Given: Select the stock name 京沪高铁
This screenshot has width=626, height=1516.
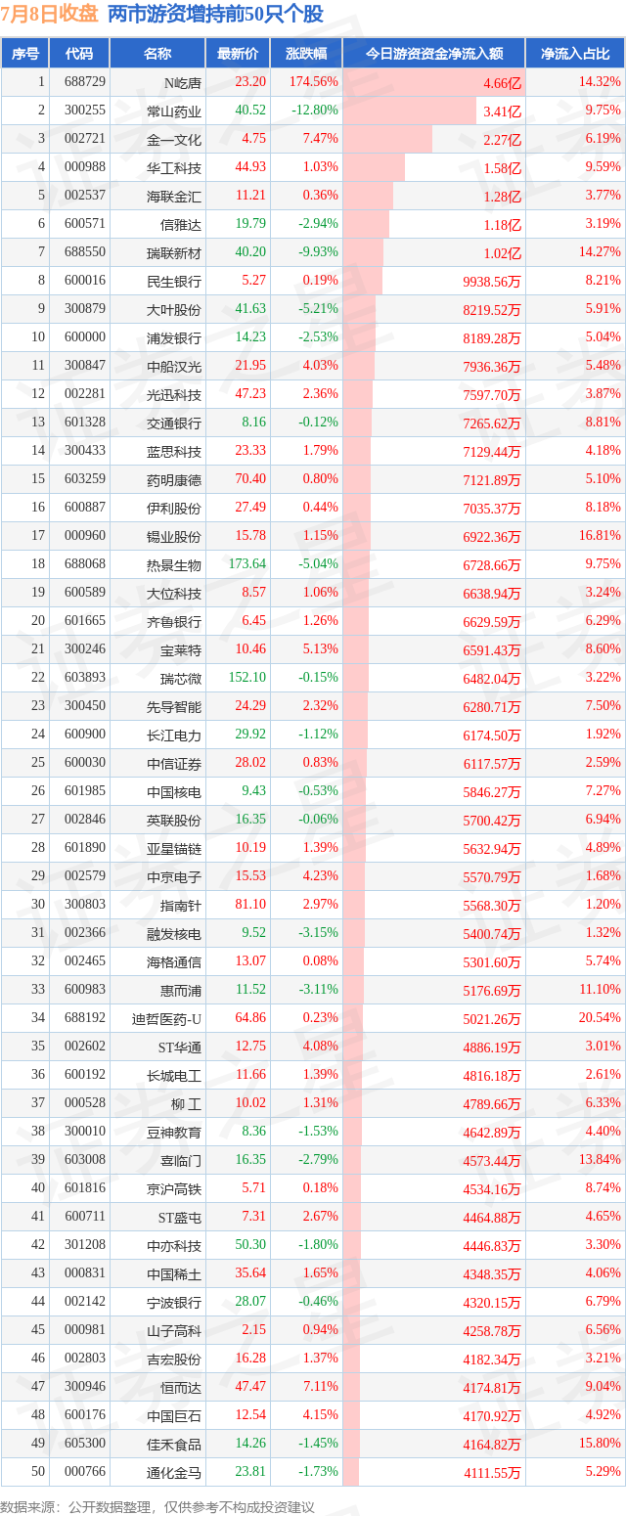Looking at the screenshot, I should [174, 1188].
